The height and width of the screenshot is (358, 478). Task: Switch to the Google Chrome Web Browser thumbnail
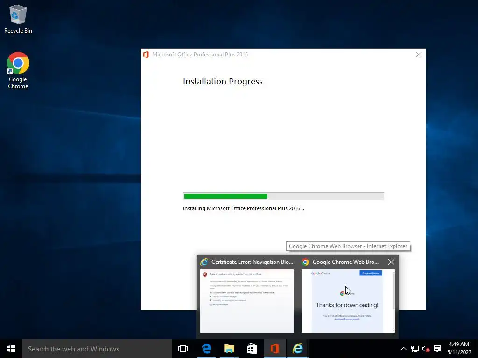348,301
